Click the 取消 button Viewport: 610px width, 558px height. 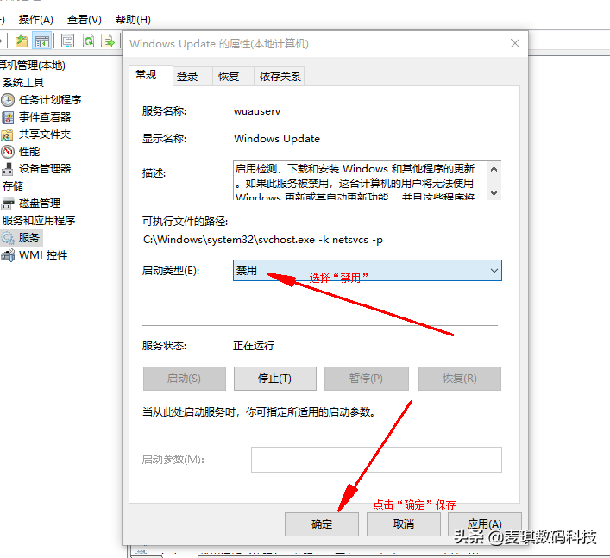[404, 524]
